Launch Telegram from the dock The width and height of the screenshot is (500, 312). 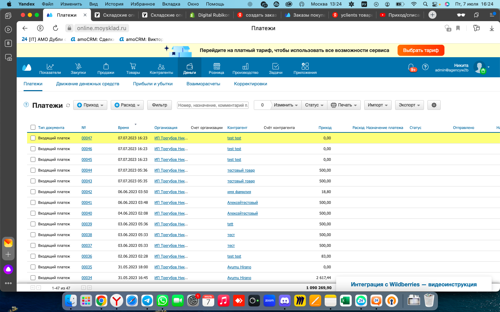[x=147, y=301]
